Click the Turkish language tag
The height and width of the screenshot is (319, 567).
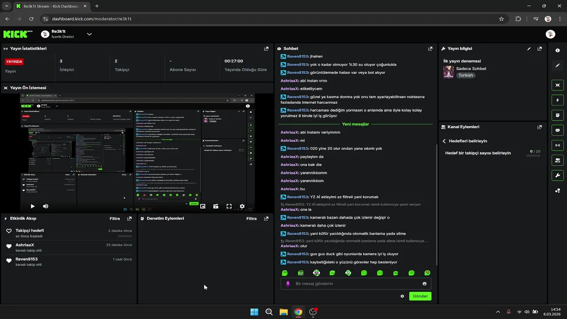(466, 75)
